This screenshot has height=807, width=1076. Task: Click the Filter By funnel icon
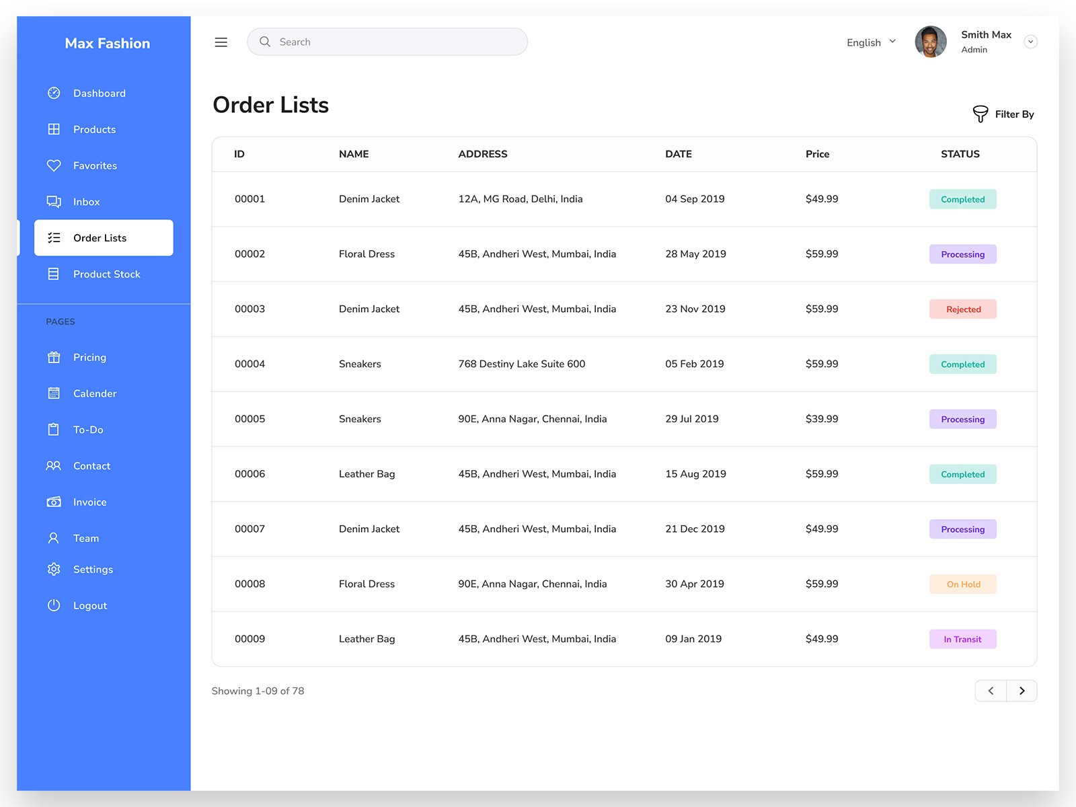(981, 114)
